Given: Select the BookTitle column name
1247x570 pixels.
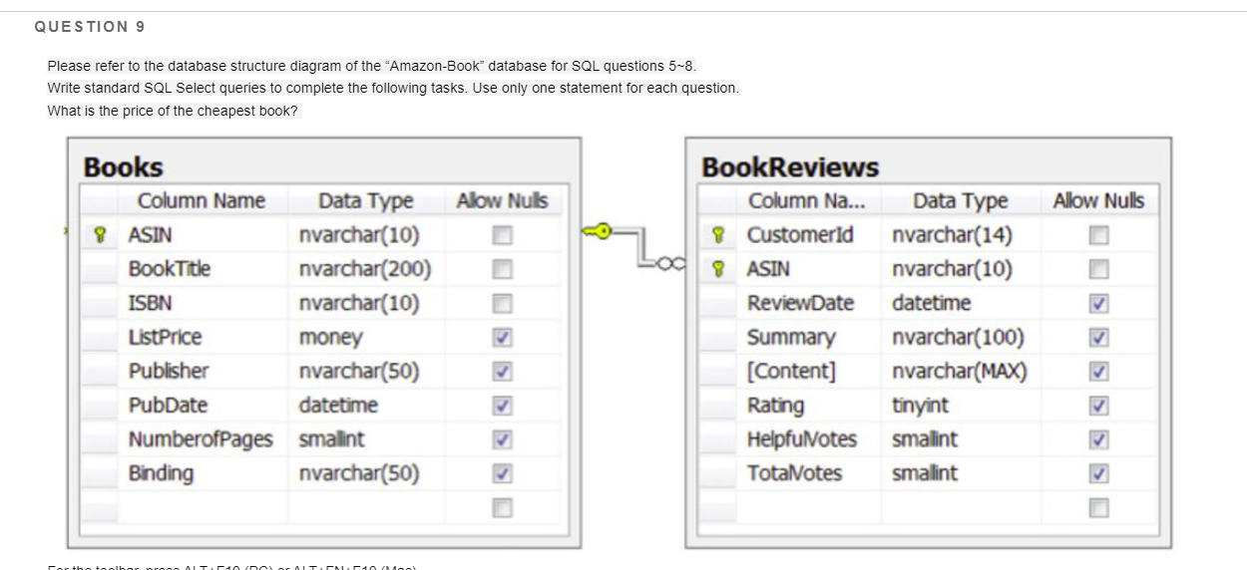Looking at the screenshot, I should point(169,269).
